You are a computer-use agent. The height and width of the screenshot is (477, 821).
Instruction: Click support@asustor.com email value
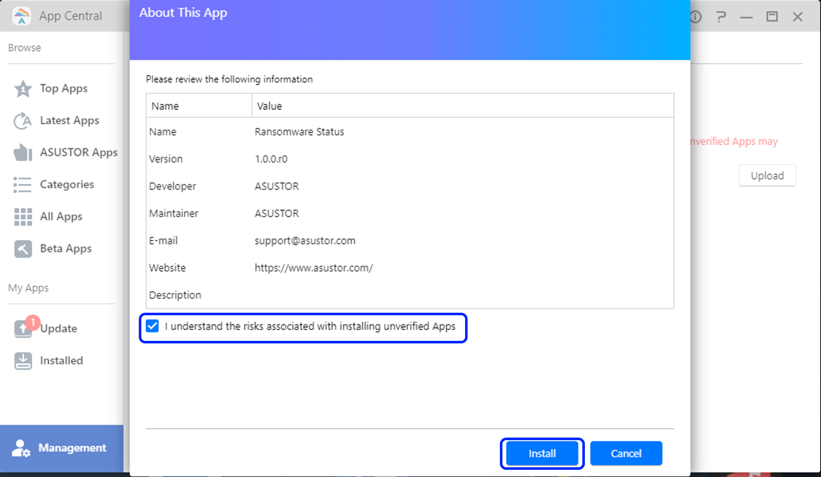tap(305, 241)
